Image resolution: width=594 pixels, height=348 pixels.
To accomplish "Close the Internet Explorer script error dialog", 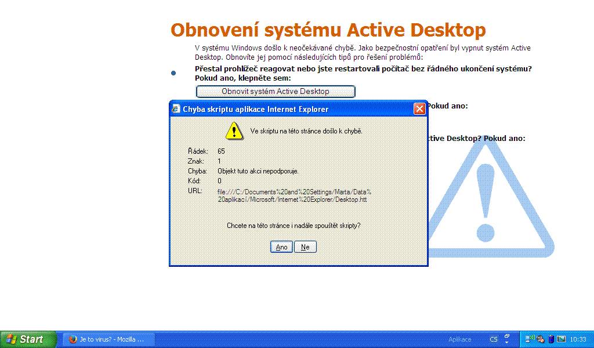I will 419,109.
